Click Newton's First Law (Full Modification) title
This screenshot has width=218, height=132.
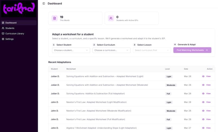click(96, 119)
